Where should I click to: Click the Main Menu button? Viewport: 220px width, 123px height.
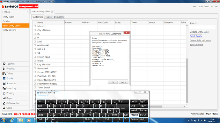pyautogui.click(x=212, y=114)
